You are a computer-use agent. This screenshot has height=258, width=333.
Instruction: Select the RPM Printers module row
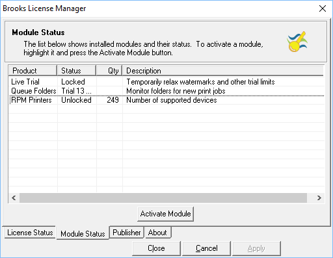[166, 100]
